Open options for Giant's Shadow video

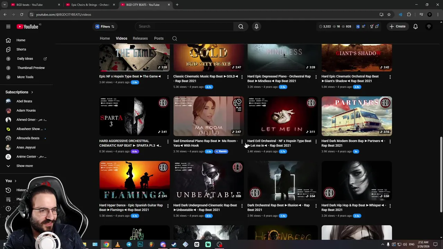pyautogui.click(x=390, y=77)
